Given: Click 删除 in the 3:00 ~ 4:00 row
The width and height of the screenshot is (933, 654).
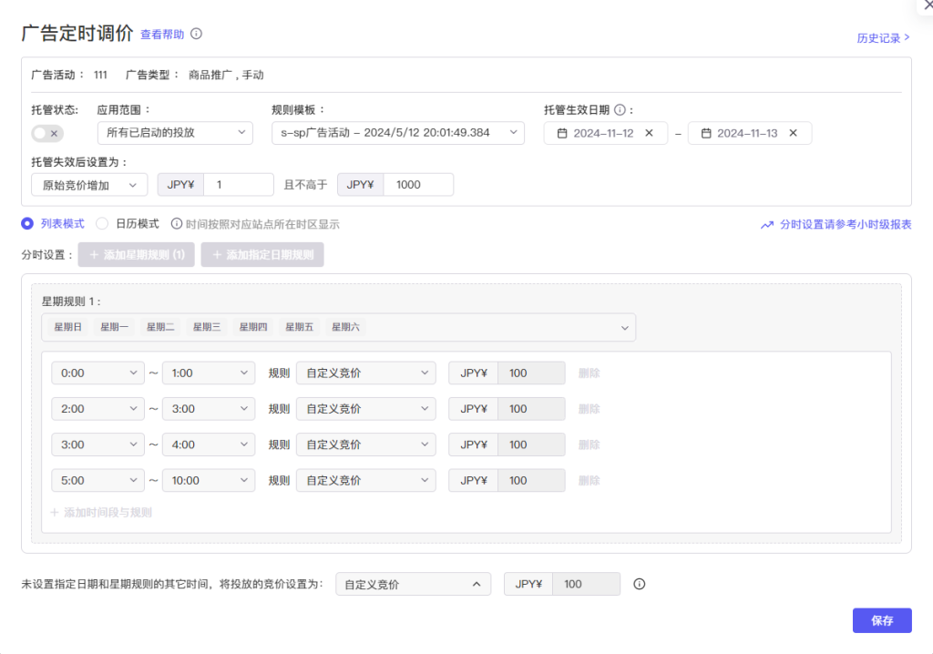Looking at the screenshot, I should [x=590, y=445].
